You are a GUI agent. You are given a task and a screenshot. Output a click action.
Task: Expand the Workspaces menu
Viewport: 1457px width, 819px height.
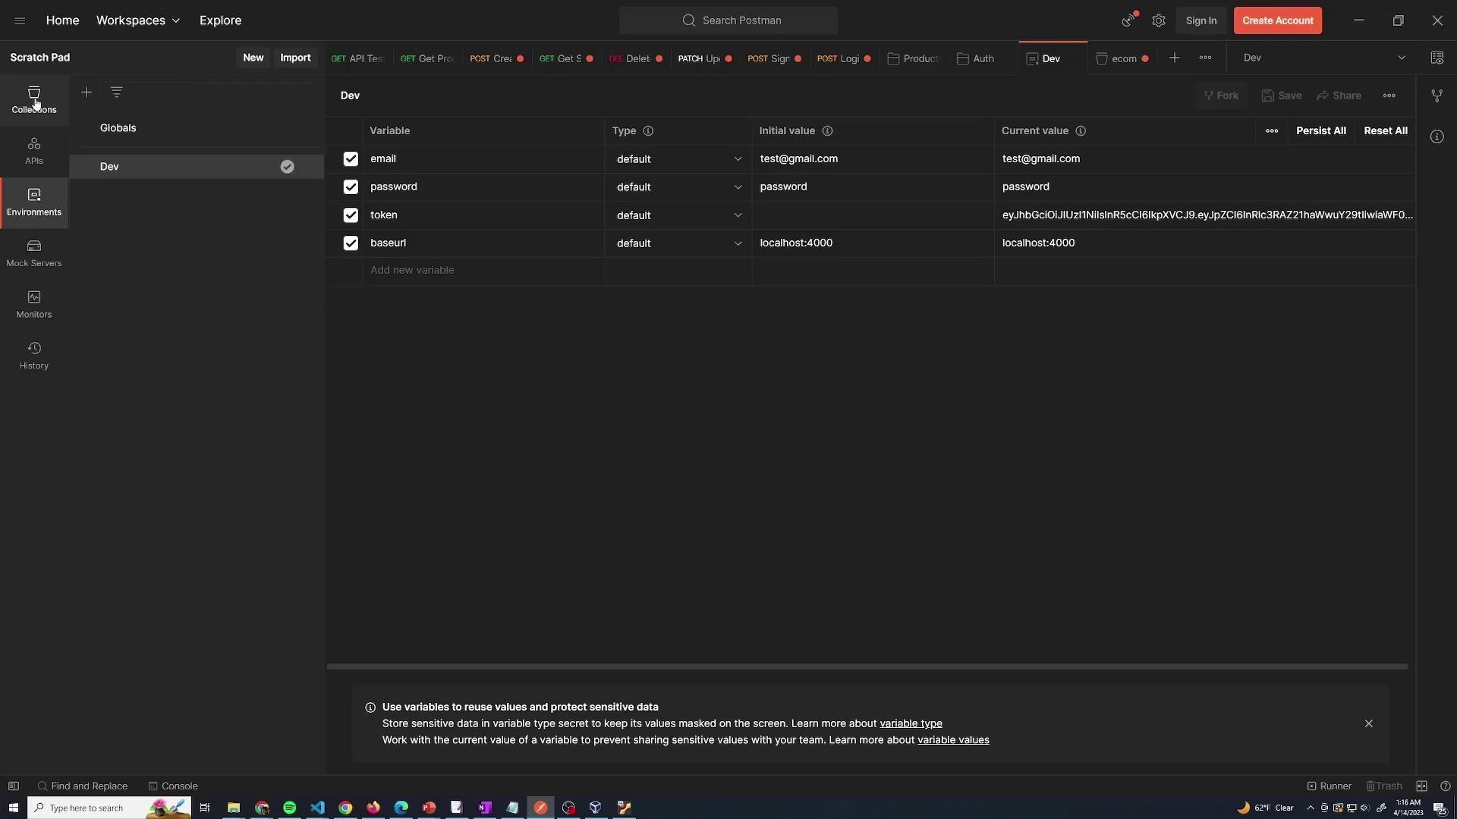138,20
